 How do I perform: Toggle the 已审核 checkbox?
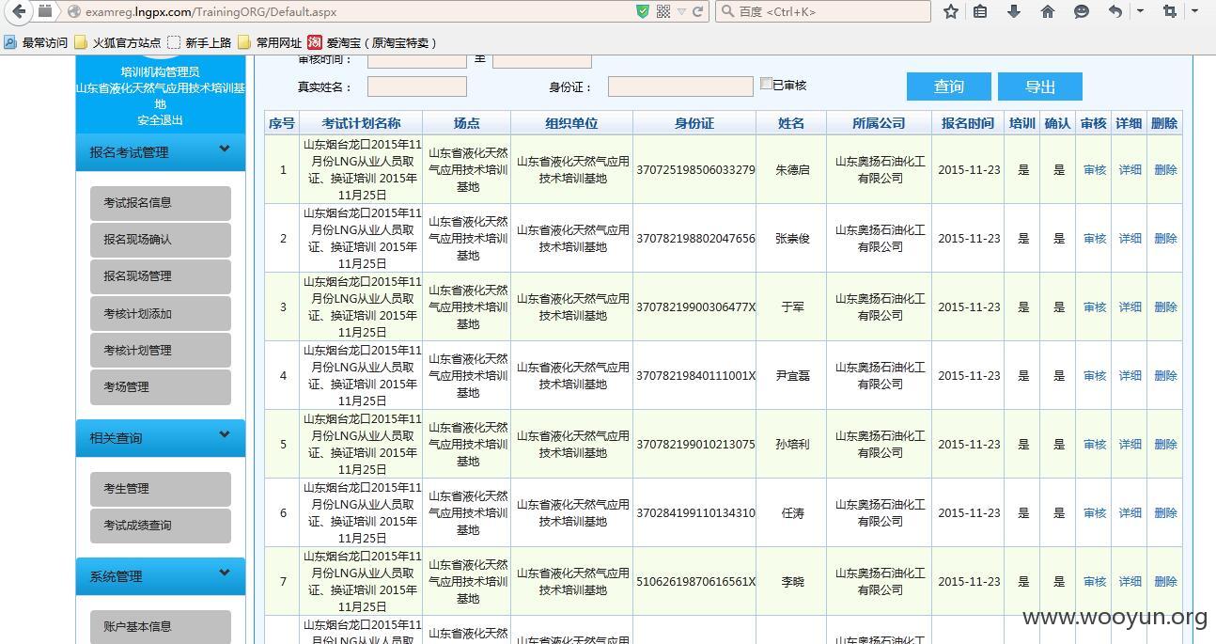(766, 84)
